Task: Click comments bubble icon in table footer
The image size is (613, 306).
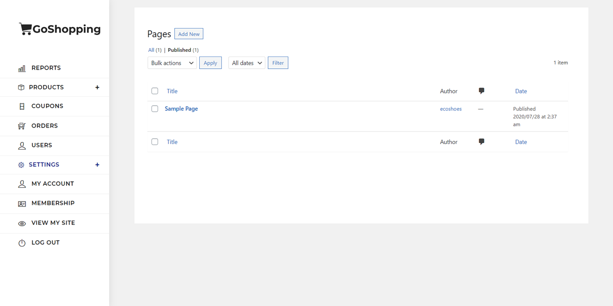Action: click(482, 142)
